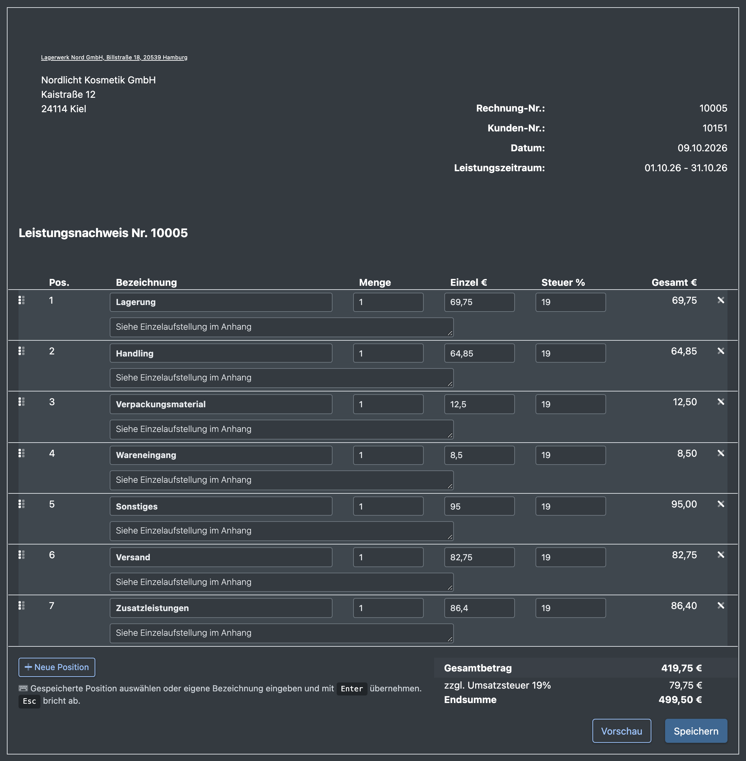Remove the Wareneingang position
The image size is (746, 761).
(x=721, y=453)
